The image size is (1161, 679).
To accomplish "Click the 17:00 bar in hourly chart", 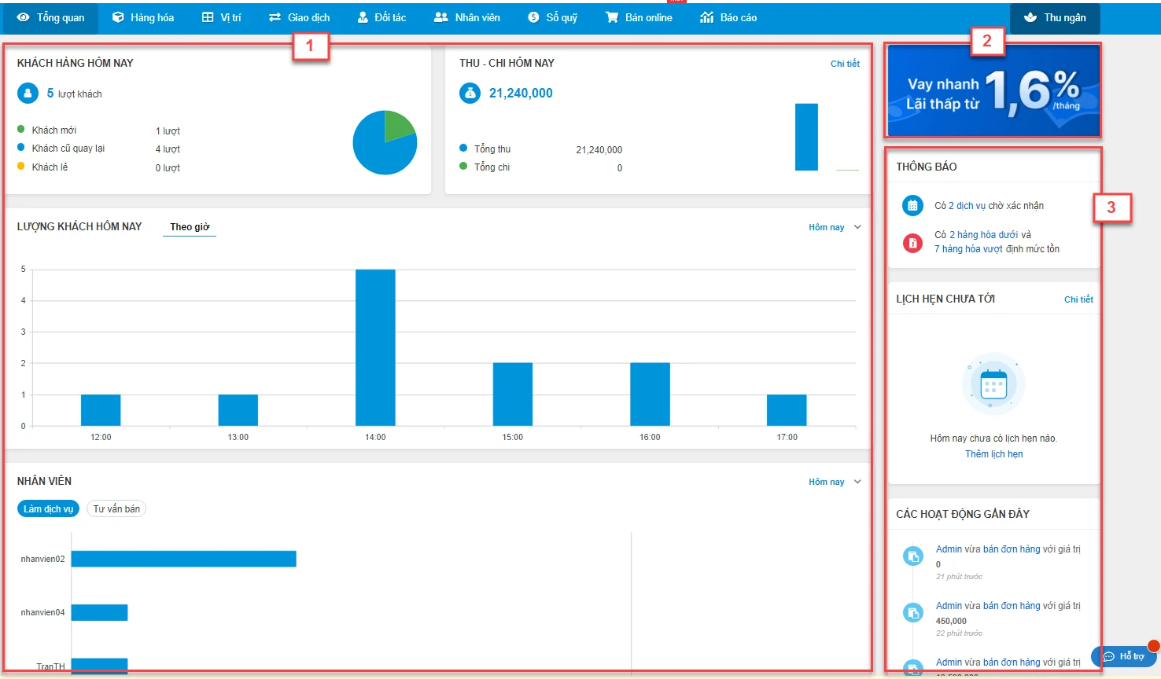I will (x=787, y=410).
